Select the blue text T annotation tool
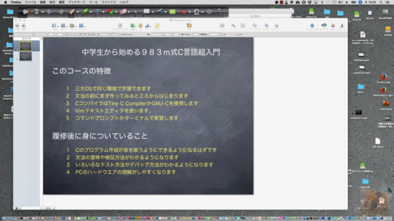The width and height of the screenshot is (394, 221). click(x=97, y=12)
